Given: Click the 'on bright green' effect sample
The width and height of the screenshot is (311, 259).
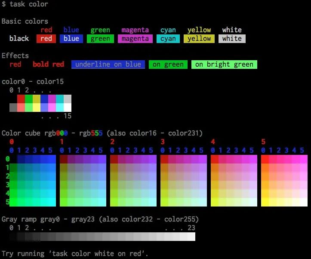Looking at the screenshot, I should coord(224,65).
